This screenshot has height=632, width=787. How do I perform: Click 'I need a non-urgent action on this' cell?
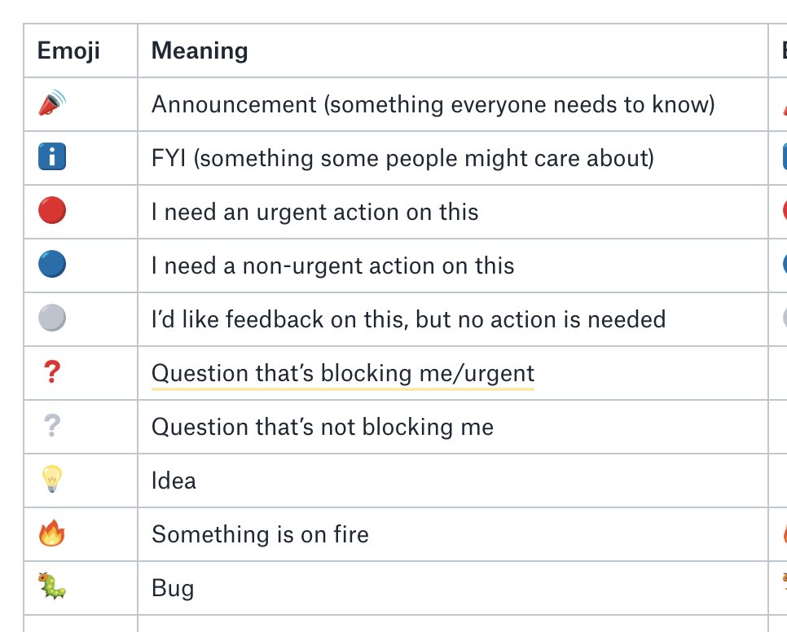(453, 266)
